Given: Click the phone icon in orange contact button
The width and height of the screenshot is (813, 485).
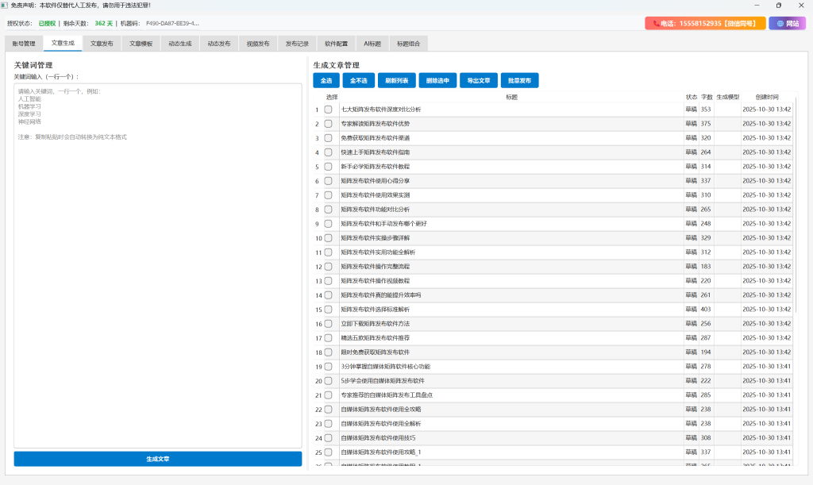Looking at the screenshot, I should 656,24.
